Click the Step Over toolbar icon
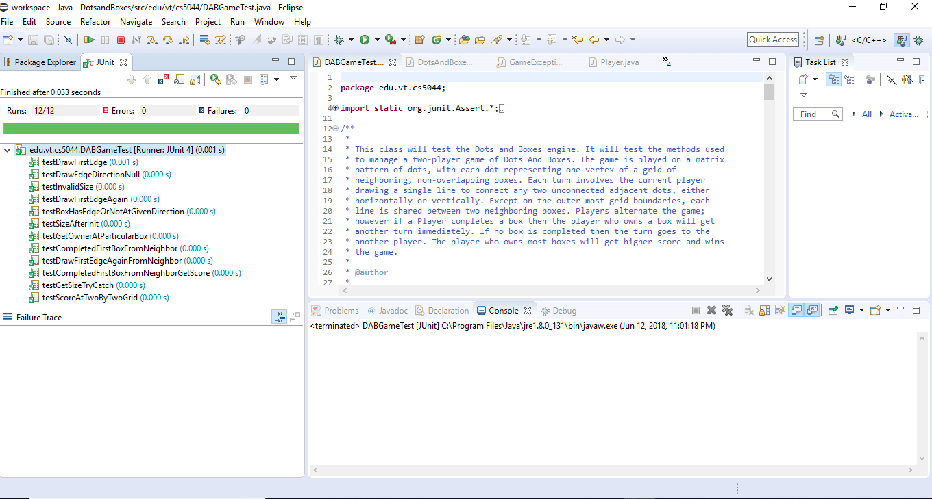Image resolution: width=932 pixels, height=499 pixels. click(168, 40)
